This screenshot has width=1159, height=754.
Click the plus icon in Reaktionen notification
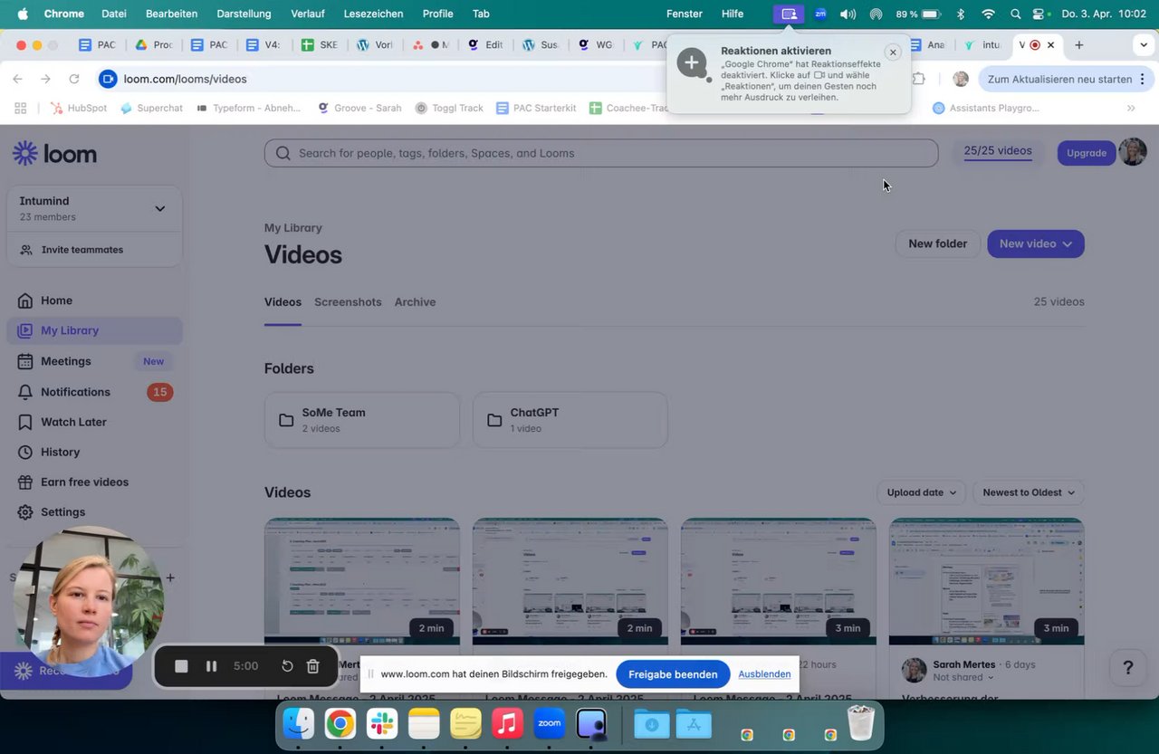[692, 63]
